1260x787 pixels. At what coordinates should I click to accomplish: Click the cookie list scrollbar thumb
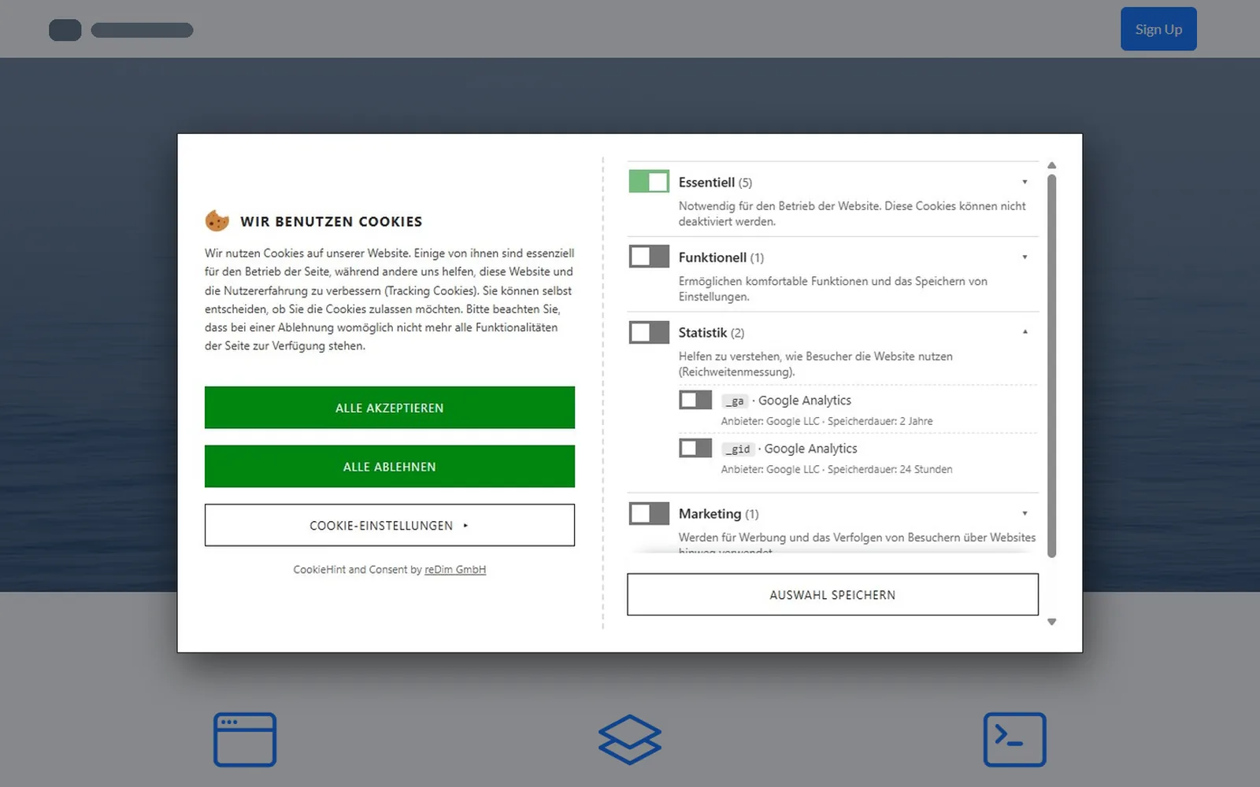1051,366
